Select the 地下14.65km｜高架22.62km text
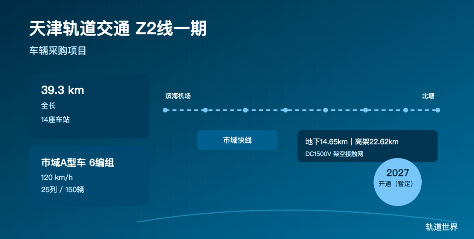474x239 pixels. pyautogui.click(x=352, y=141)
